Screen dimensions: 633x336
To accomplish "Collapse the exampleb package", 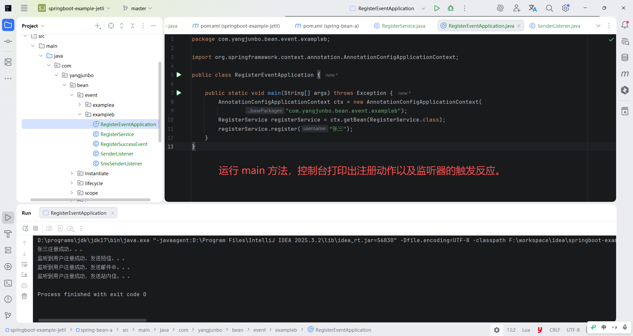I will 80,114.
